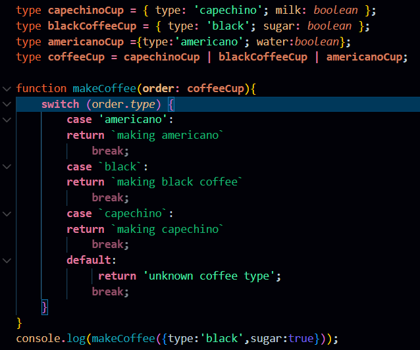The image size is (420, 350).
Task: Click the switch keyword
Action: 61,104
